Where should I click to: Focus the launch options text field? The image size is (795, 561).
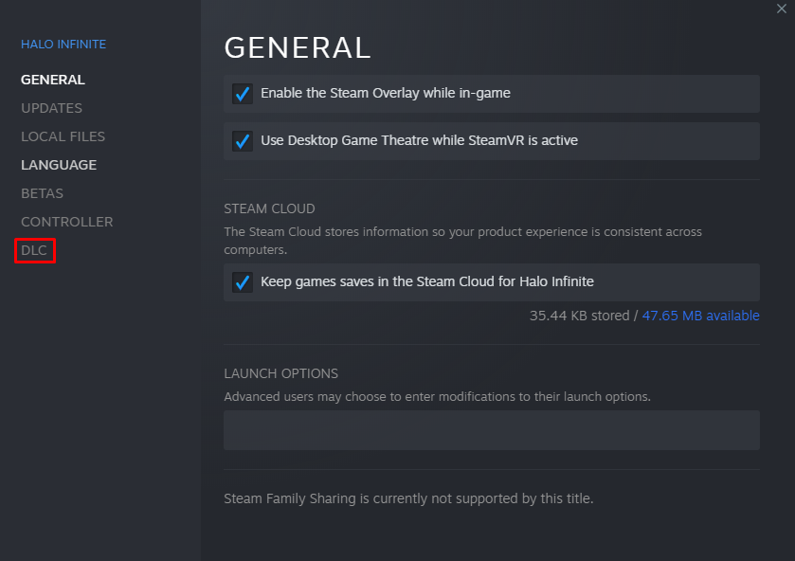click(x=491, y=430)
